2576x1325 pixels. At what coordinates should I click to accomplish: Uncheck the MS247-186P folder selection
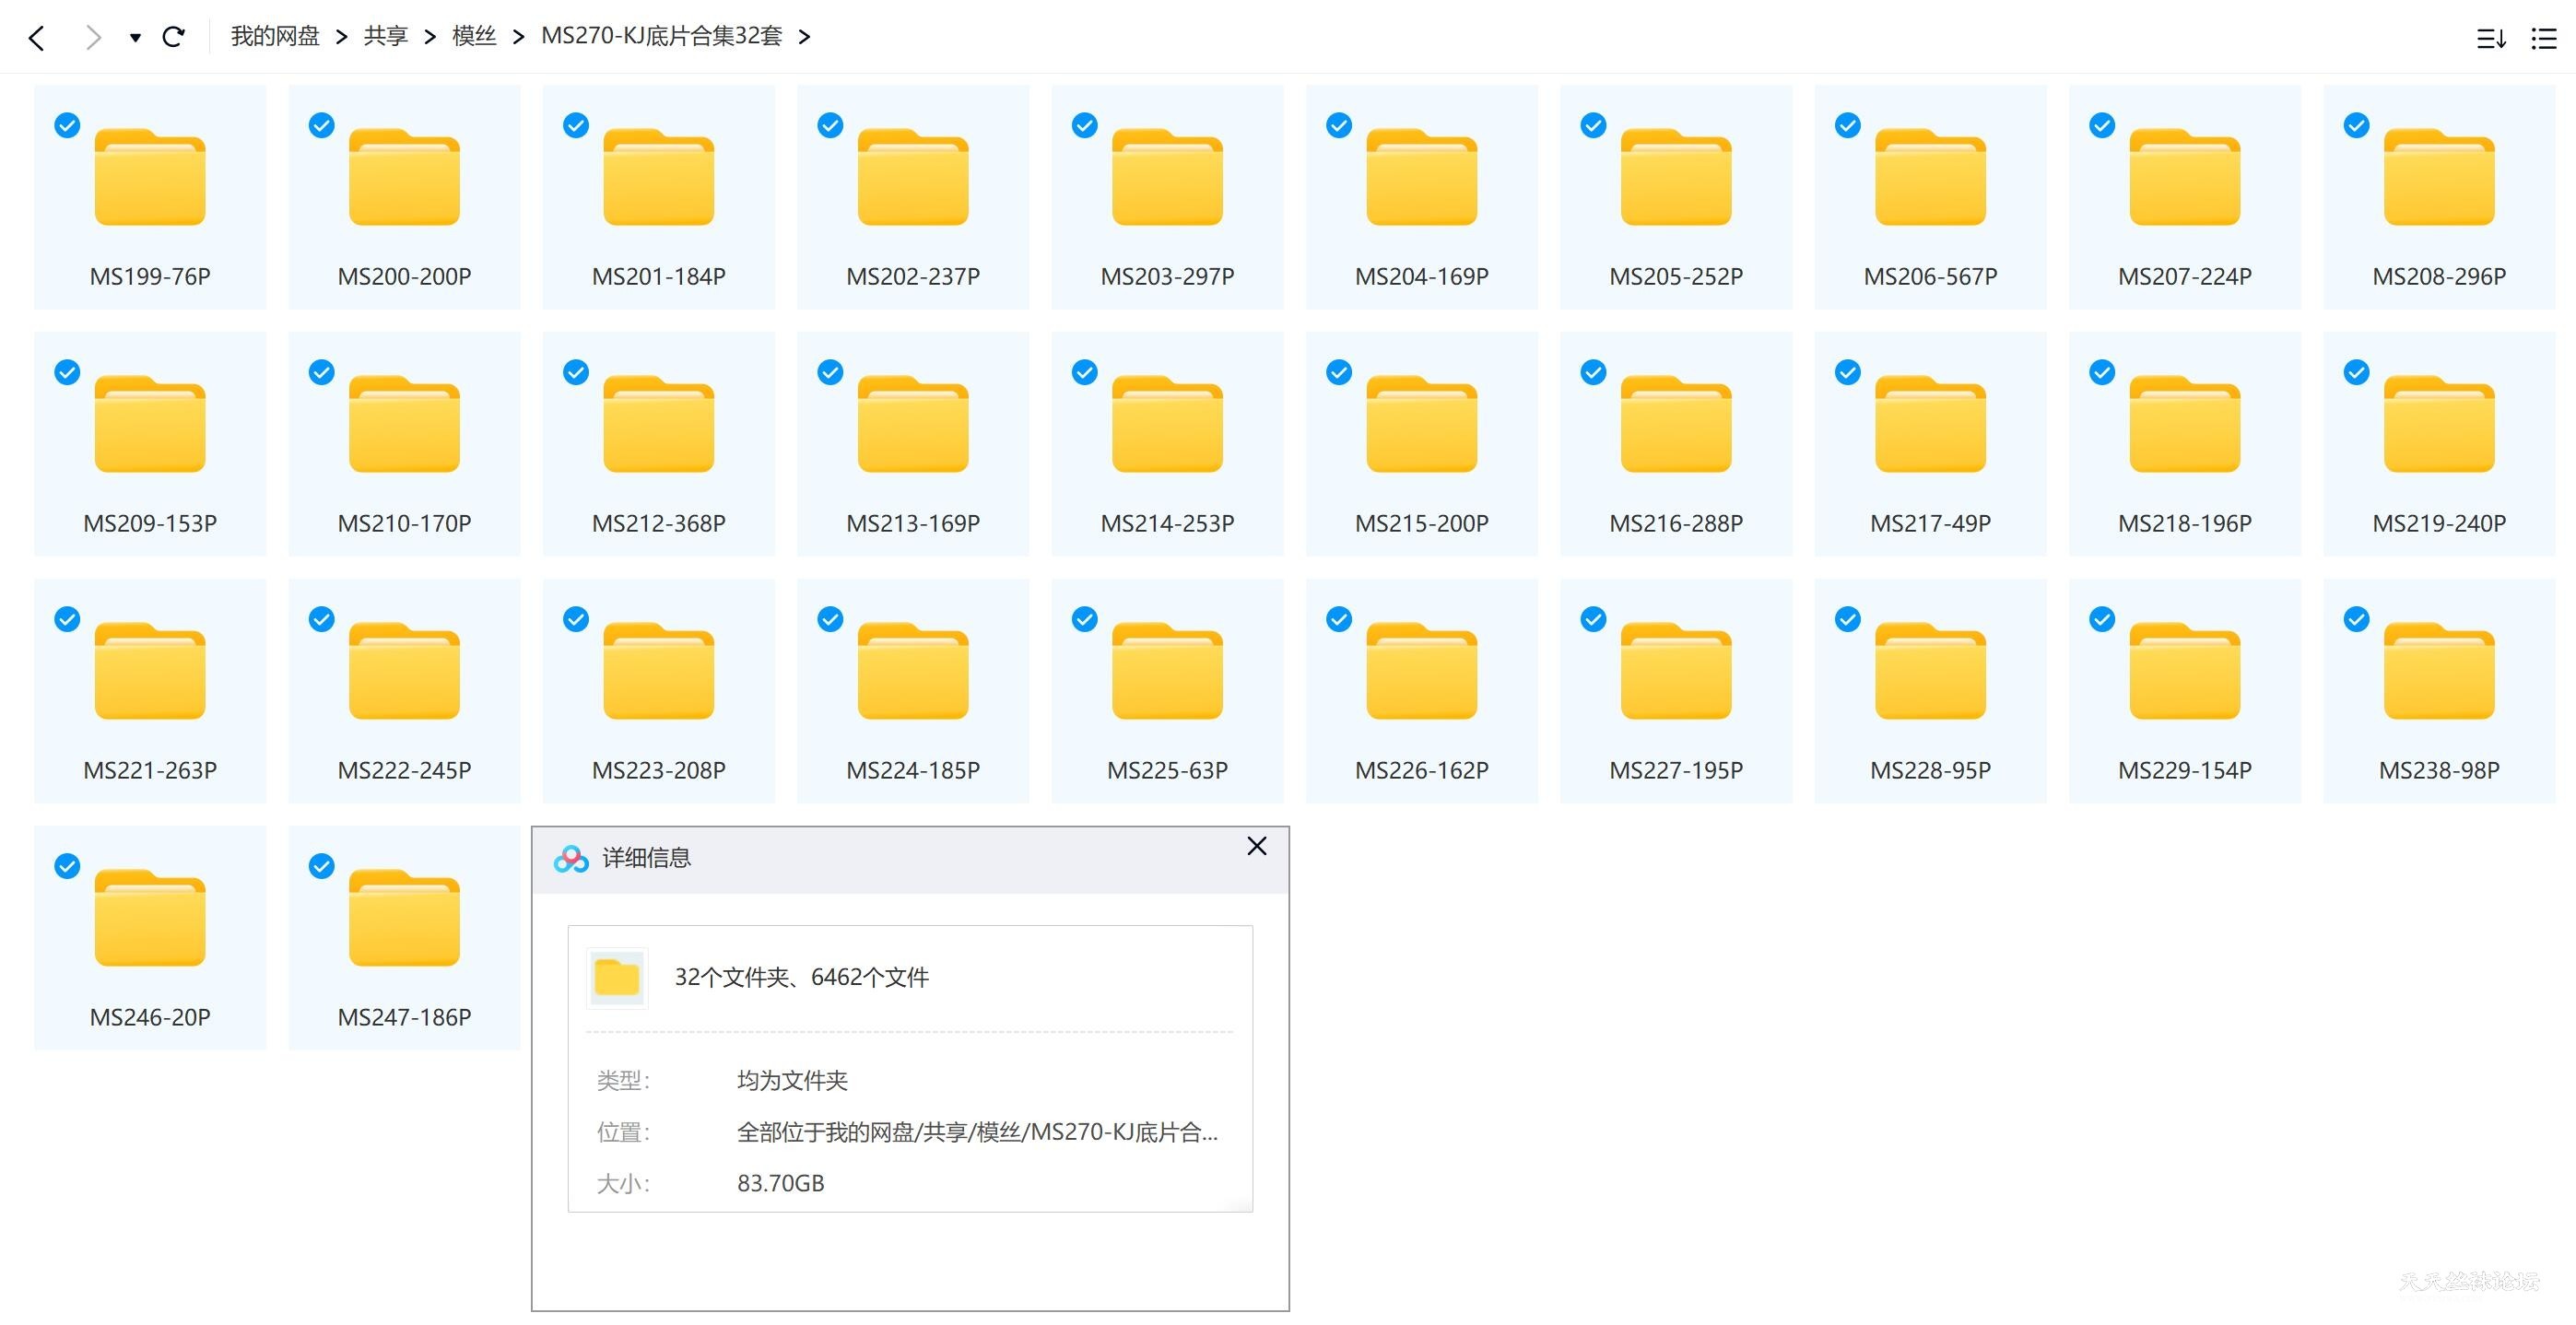(321, 866)
